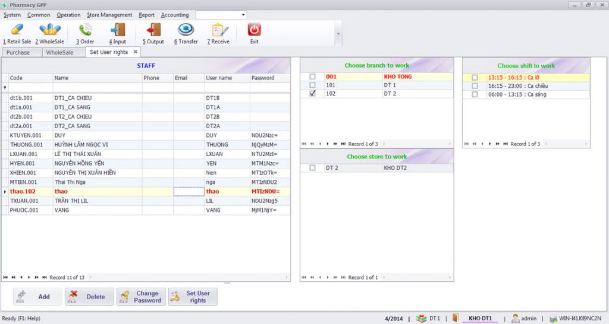Image resolution: width=609 pixels, height=324 pixels.
Task: Click the 4/2014 period in status bar
Action: [394, 319]
